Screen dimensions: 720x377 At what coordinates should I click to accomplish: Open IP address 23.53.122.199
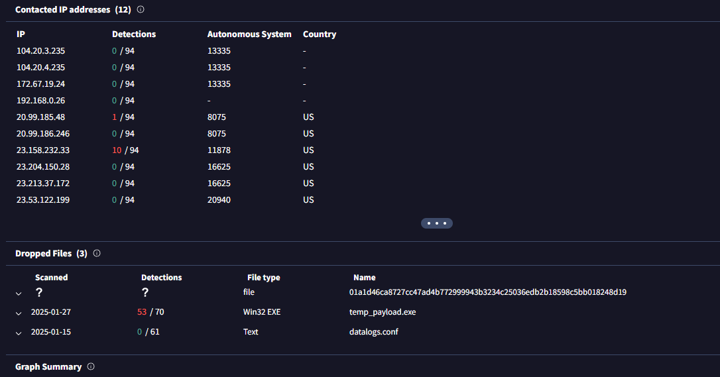click(43, 199)
